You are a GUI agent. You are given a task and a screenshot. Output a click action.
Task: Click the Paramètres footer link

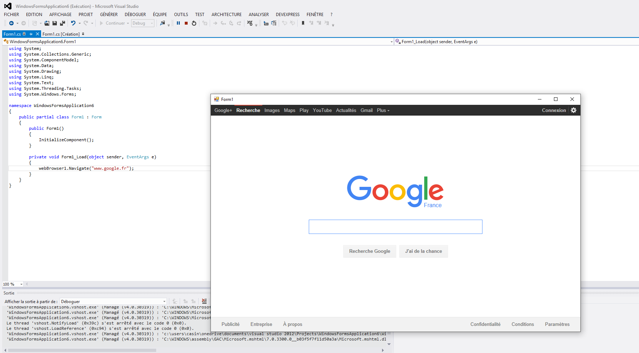(557, 324)
